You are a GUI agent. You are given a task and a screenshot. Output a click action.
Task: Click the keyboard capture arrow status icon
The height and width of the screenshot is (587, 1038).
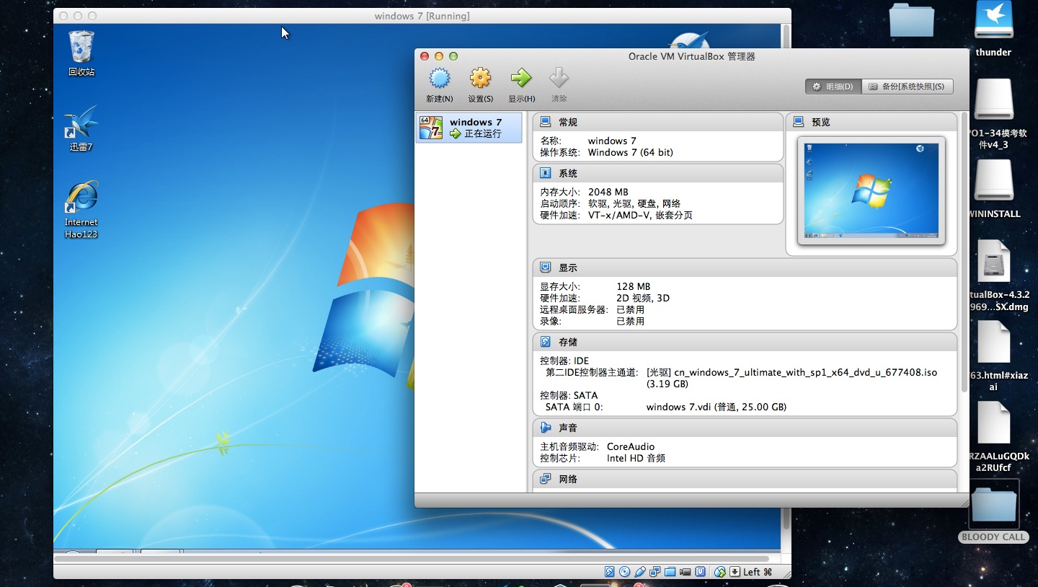[x=735, y=572]
